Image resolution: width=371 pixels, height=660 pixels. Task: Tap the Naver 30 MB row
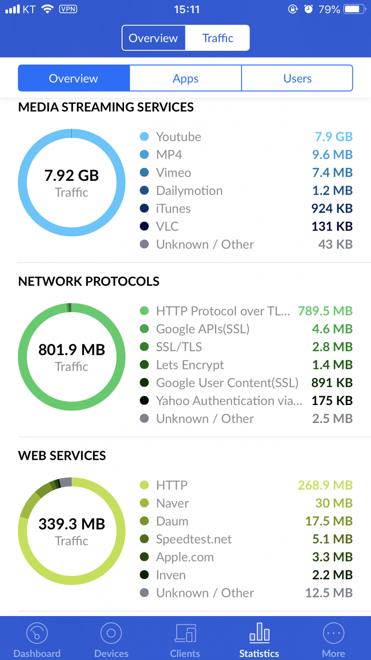pos(246,503)
